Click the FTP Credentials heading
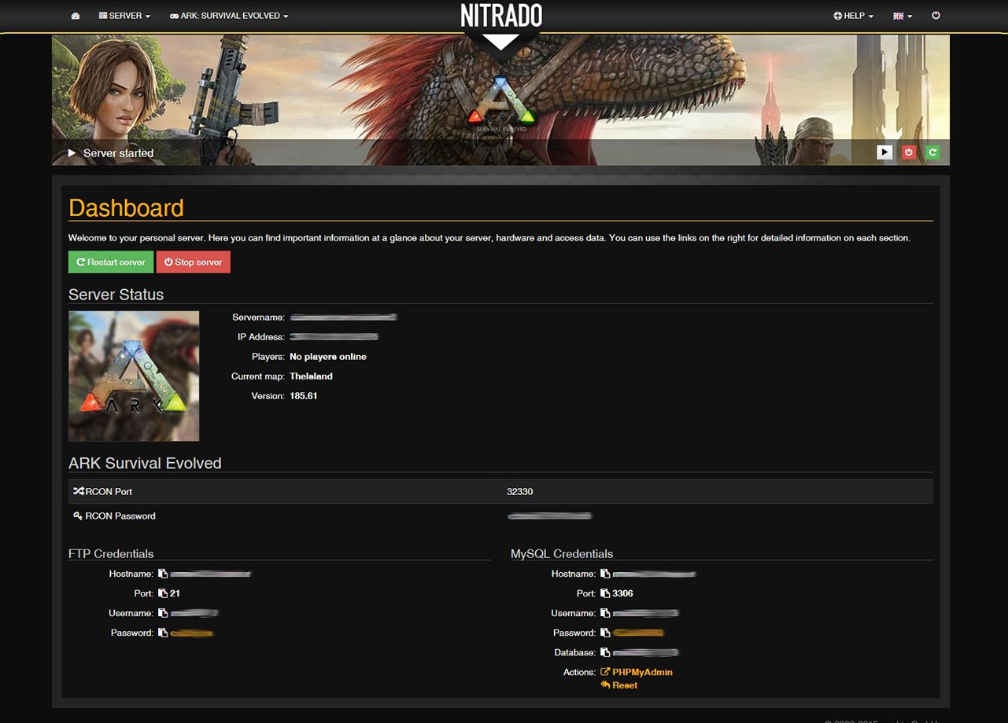The image size is (1008, 723). point(111,553)
